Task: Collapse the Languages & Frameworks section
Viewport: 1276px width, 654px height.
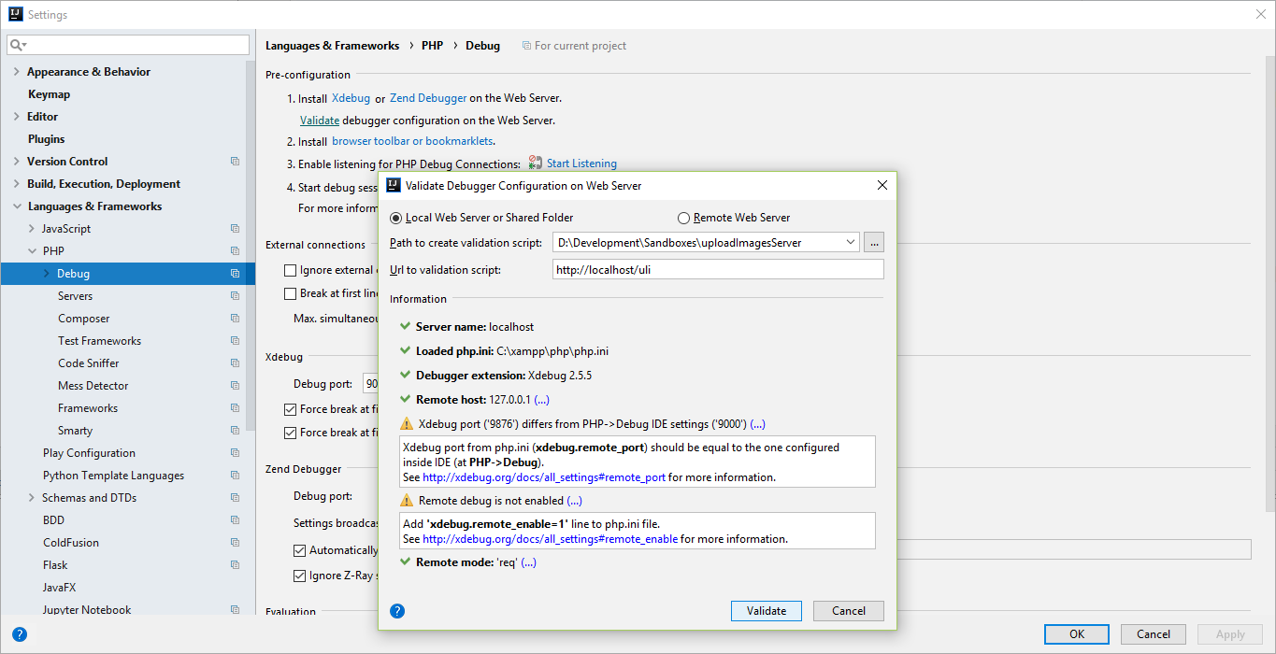Action: click(x=17, y=206)
